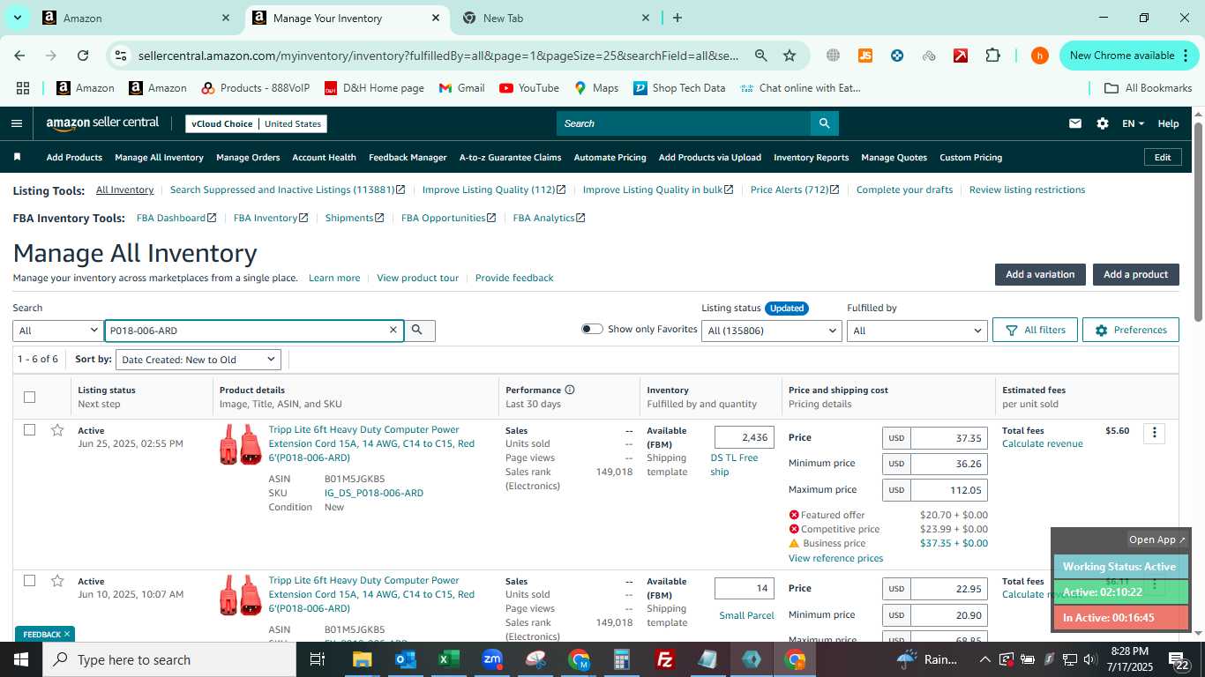This screenshot has height=677, width=1205.
Task: Click Add a variation button
Action: click(1040, 274)
